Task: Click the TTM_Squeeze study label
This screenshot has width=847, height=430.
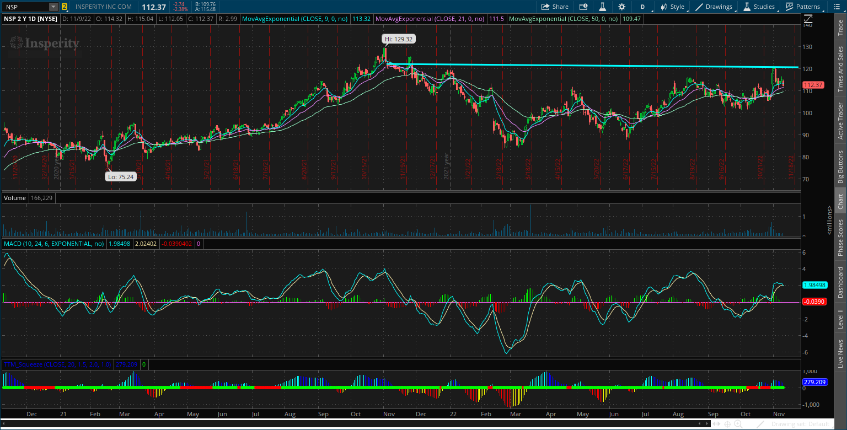Action: [x=58, y=364]
